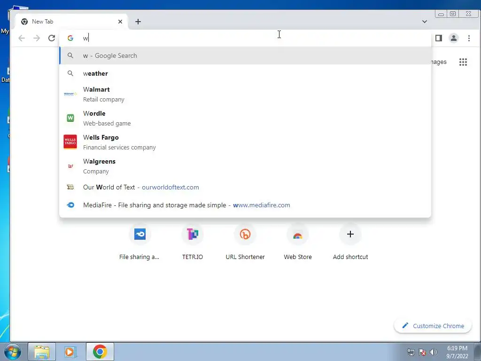Choose the 'w - Google Search' suggestion
This screenshot has width=481, height=361.
coord(245,55)
